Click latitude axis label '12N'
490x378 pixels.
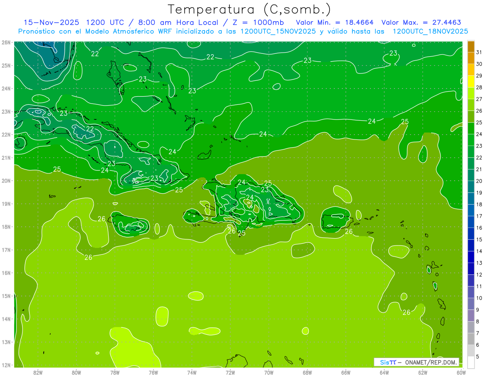click(x=6, y=365)
